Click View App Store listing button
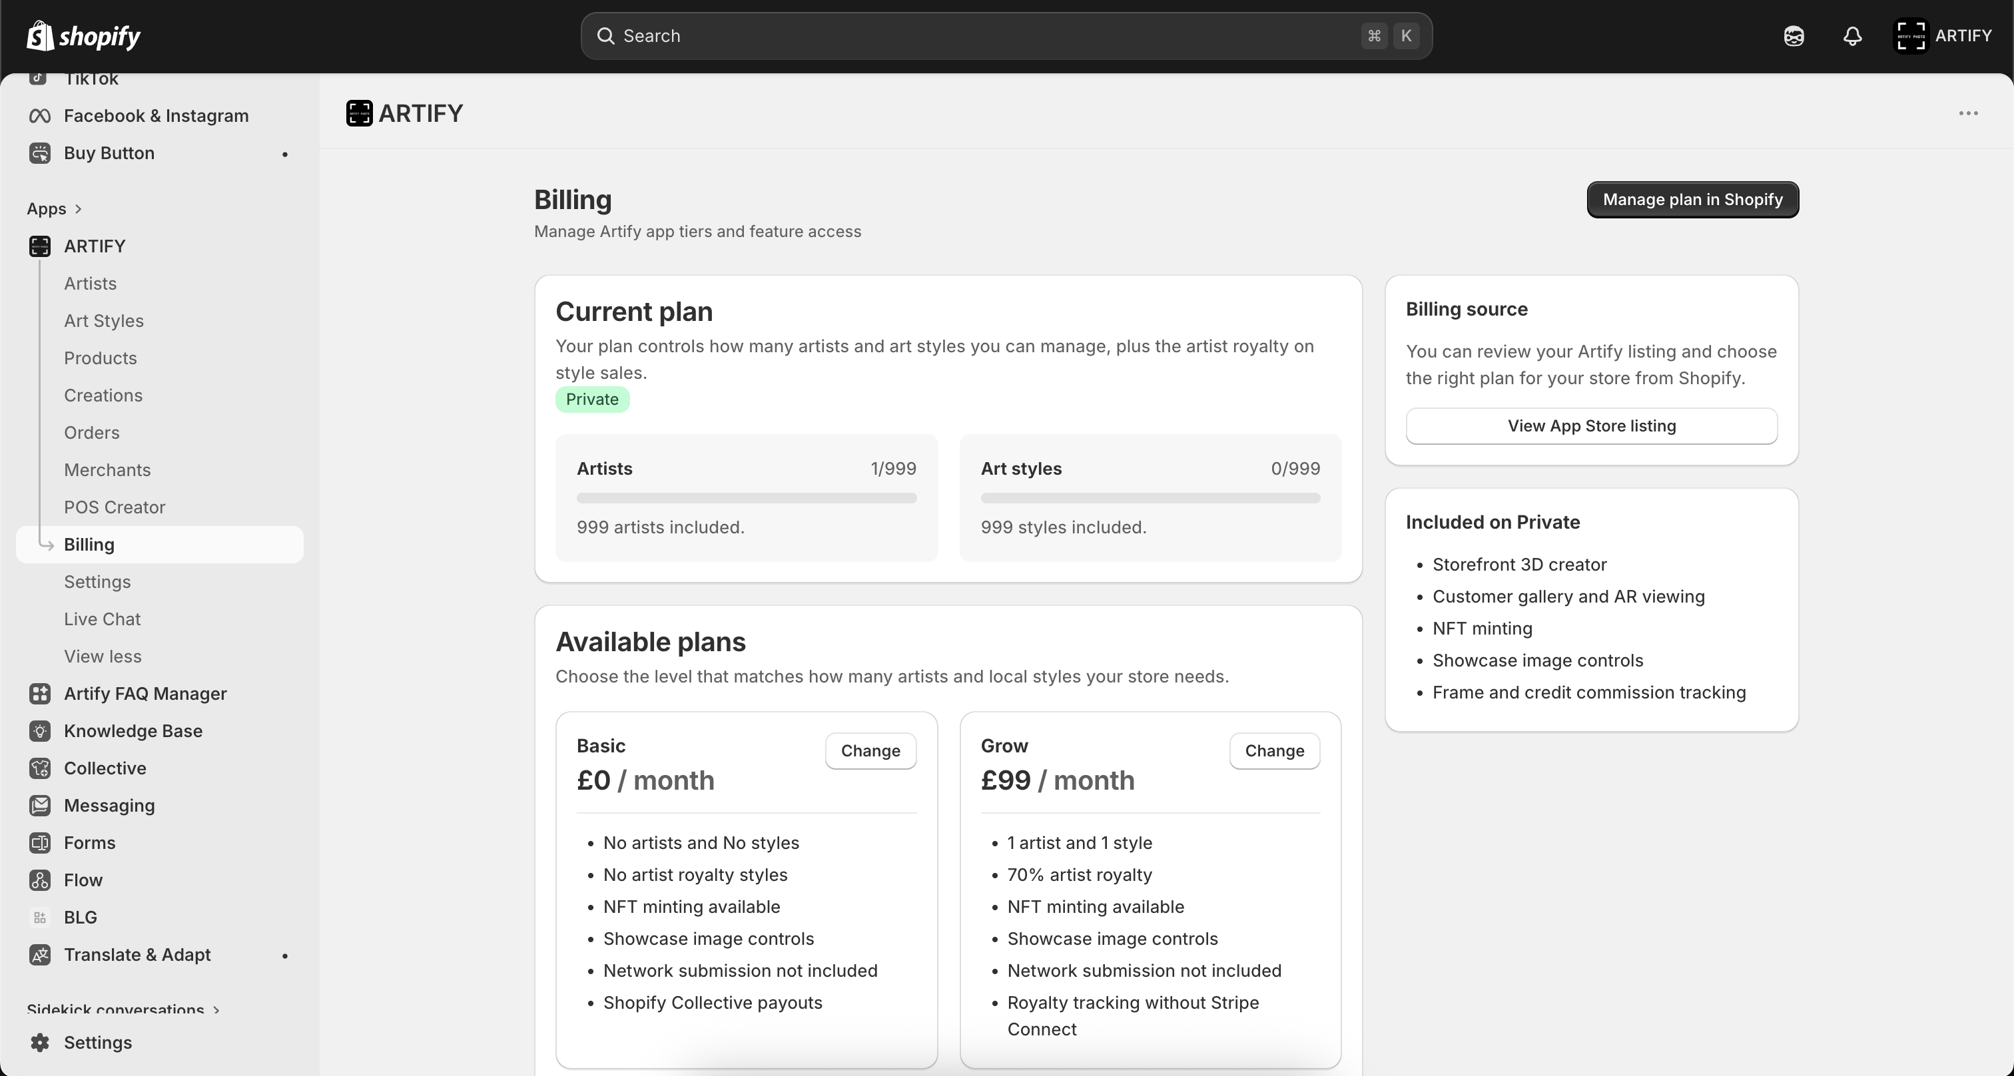Screen dimensions: 2014x1076 click(1591, 426)
